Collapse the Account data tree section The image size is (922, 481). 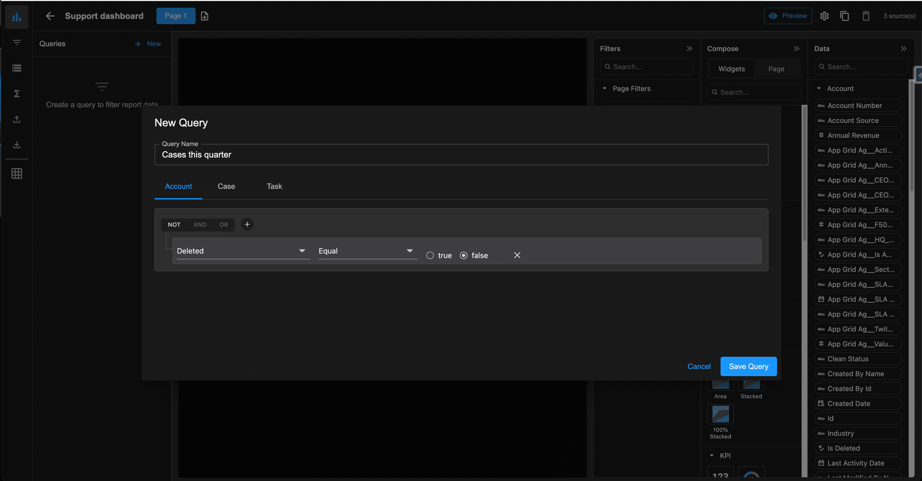(819, 89)
